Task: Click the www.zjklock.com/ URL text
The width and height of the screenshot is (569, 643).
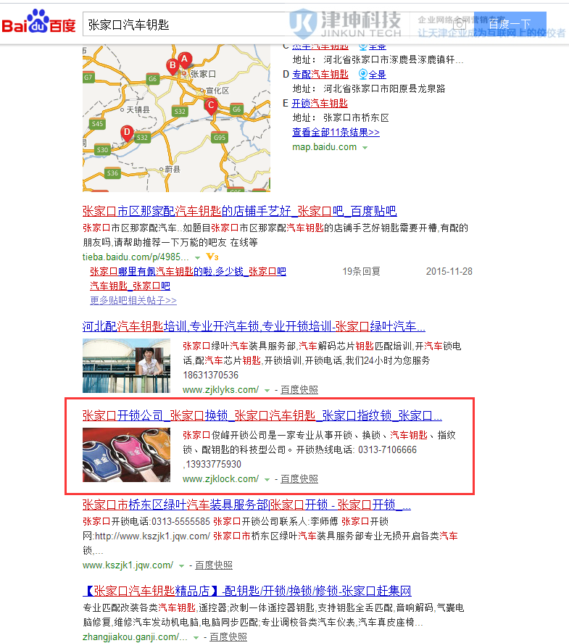Action: point(220,478)
